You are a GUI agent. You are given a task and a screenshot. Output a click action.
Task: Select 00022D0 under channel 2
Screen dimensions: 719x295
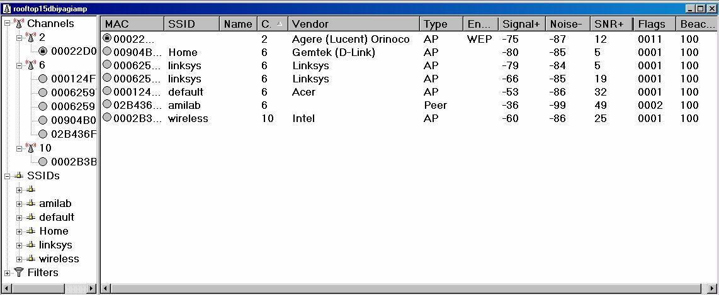coord(73,52)
